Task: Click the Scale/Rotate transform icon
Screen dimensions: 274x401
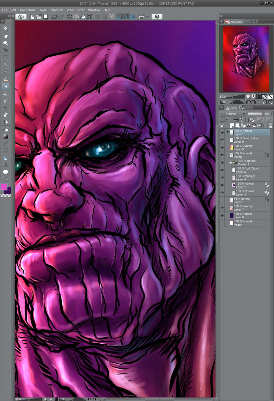Action: coord(89,17)
